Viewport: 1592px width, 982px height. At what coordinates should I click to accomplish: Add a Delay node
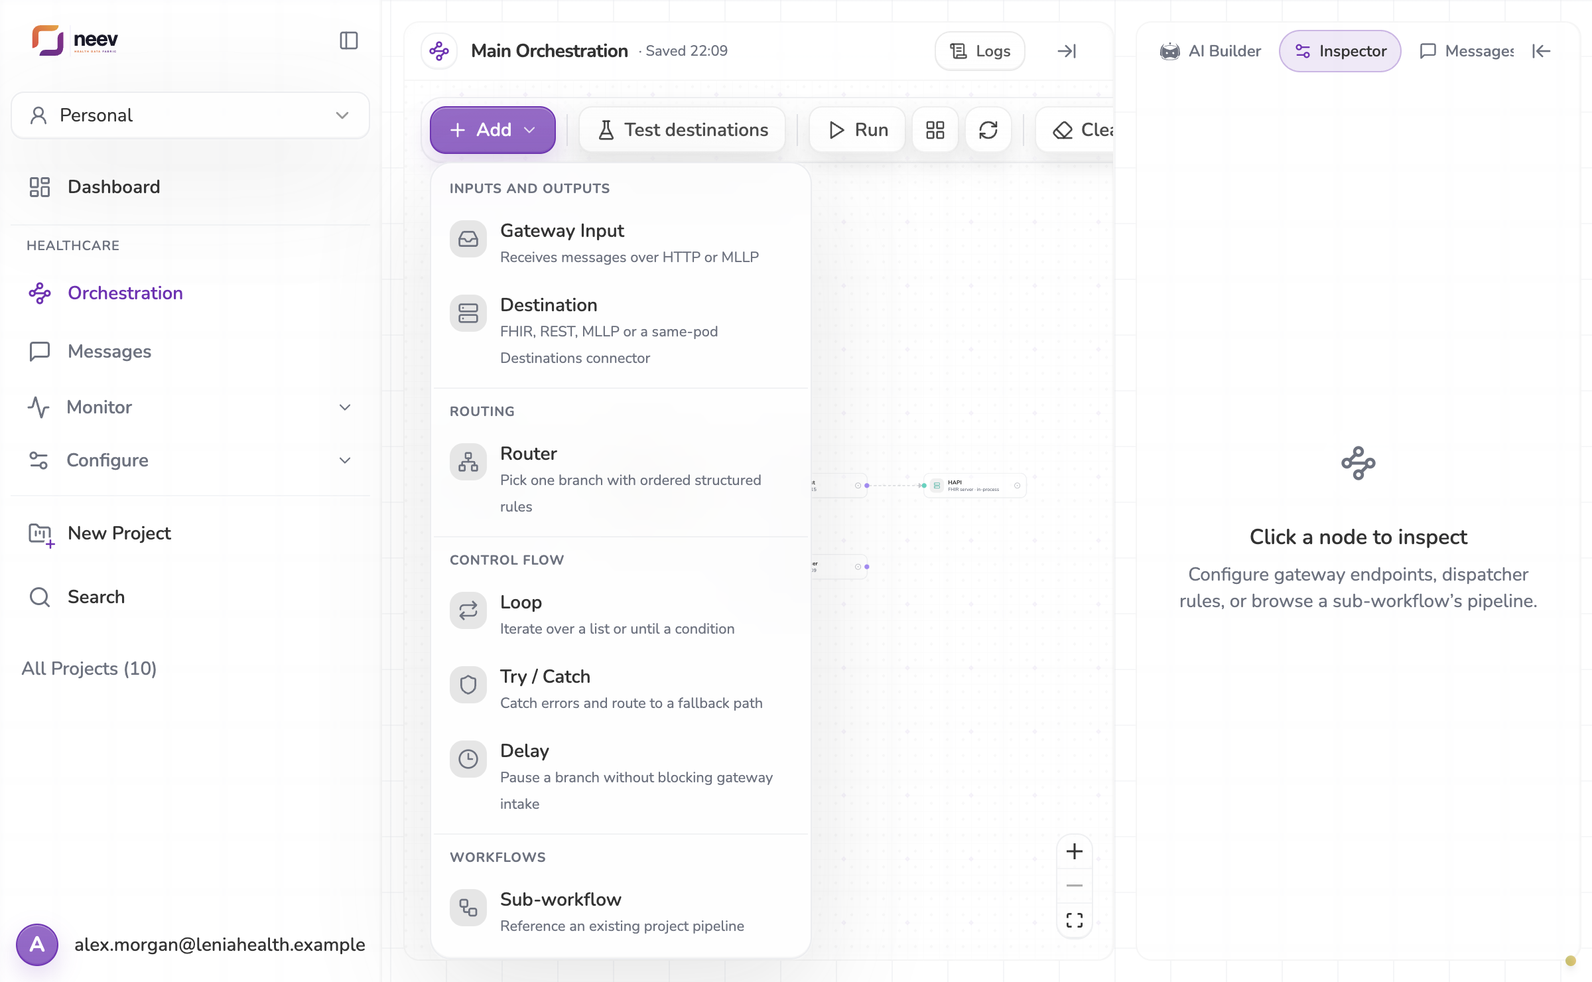[621, 776]
